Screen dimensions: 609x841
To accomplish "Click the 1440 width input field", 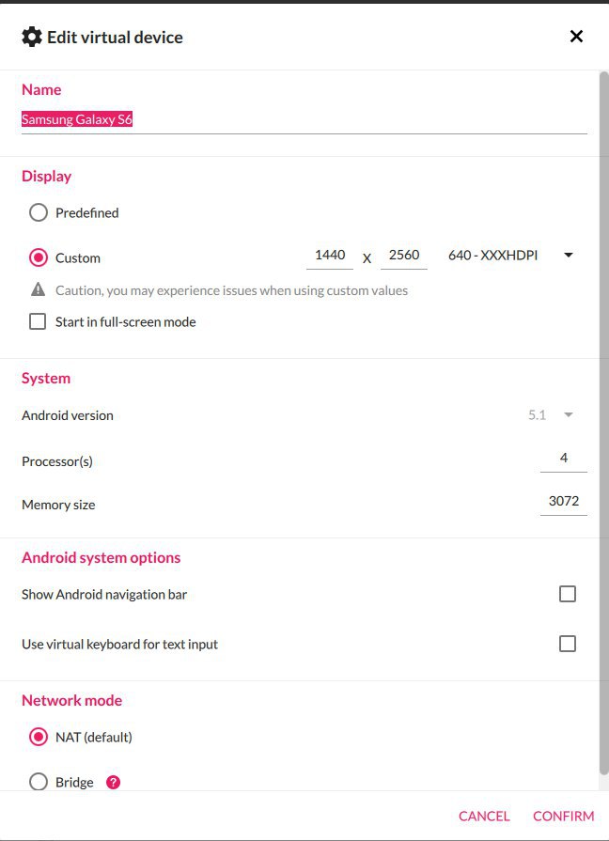I will pyautogui.click(x=330, y=256).
